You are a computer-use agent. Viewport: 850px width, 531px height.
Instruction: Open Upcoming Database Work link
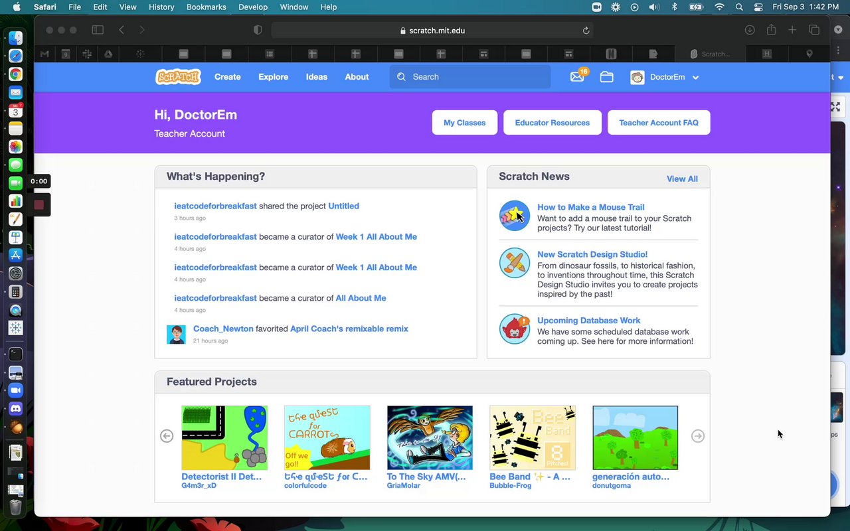(x=589, y=321)
